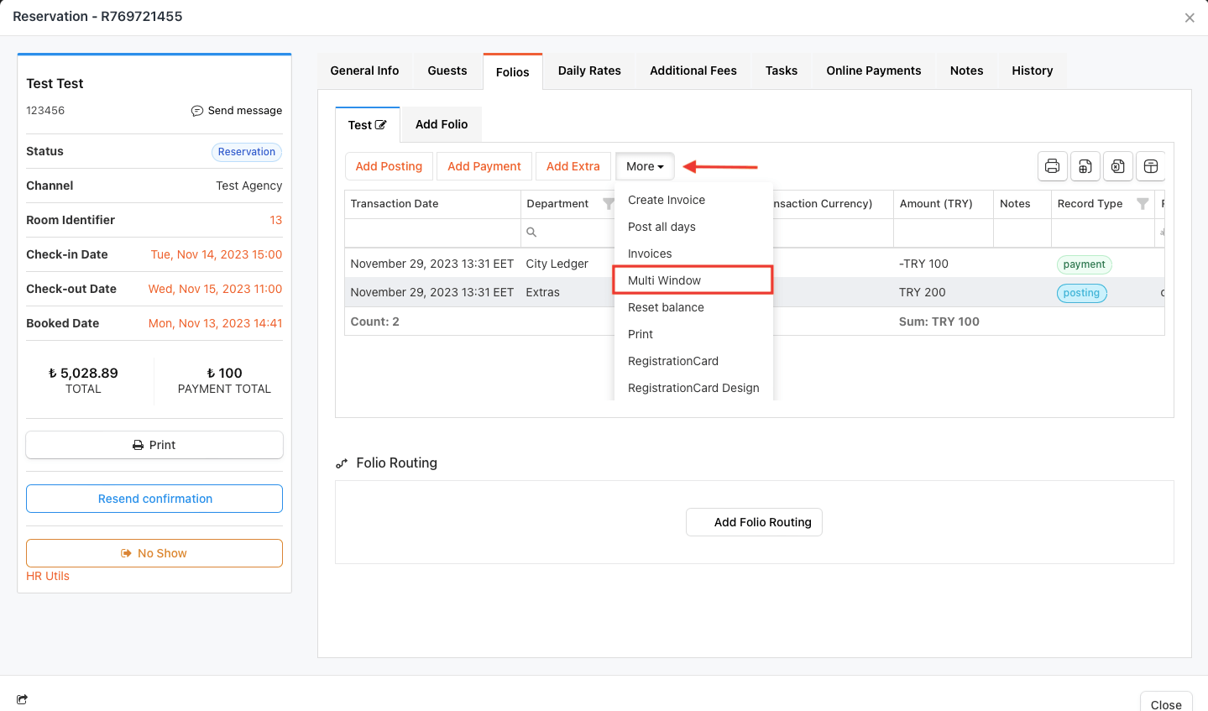Expand the More dropdown button

coord(645,166)
